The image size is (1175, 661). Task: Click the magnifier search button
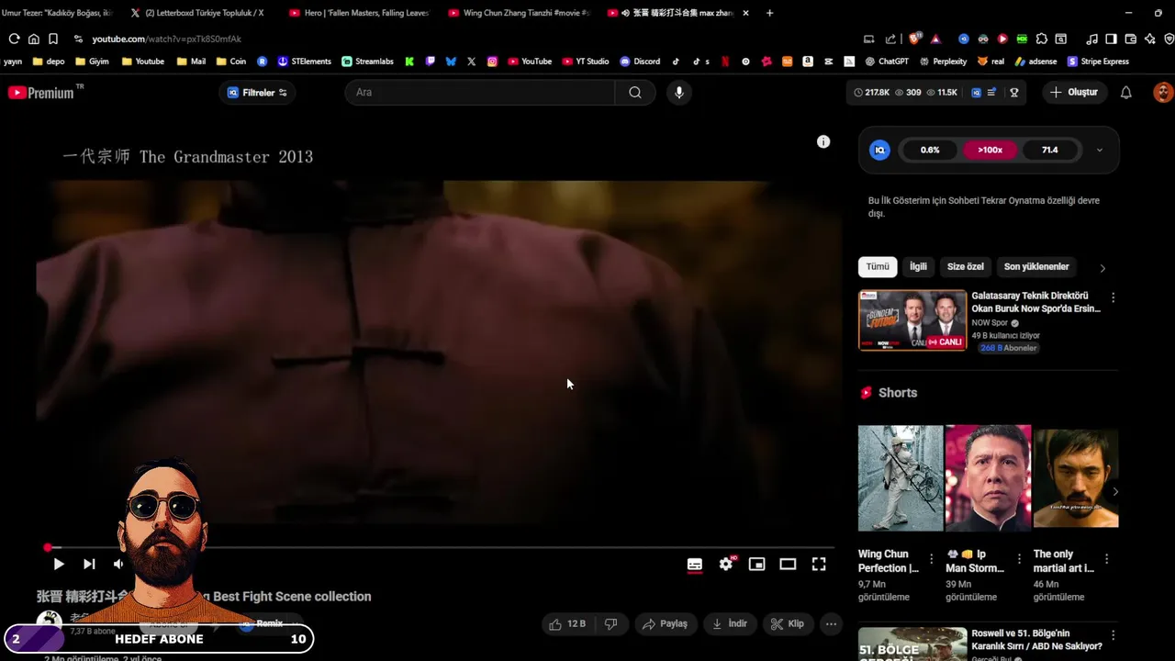pyautogui.click(x=635, y=93)
